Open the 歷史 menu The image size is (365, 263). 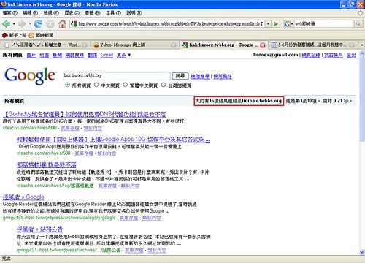pyautogui.click(x=72, y=13)
